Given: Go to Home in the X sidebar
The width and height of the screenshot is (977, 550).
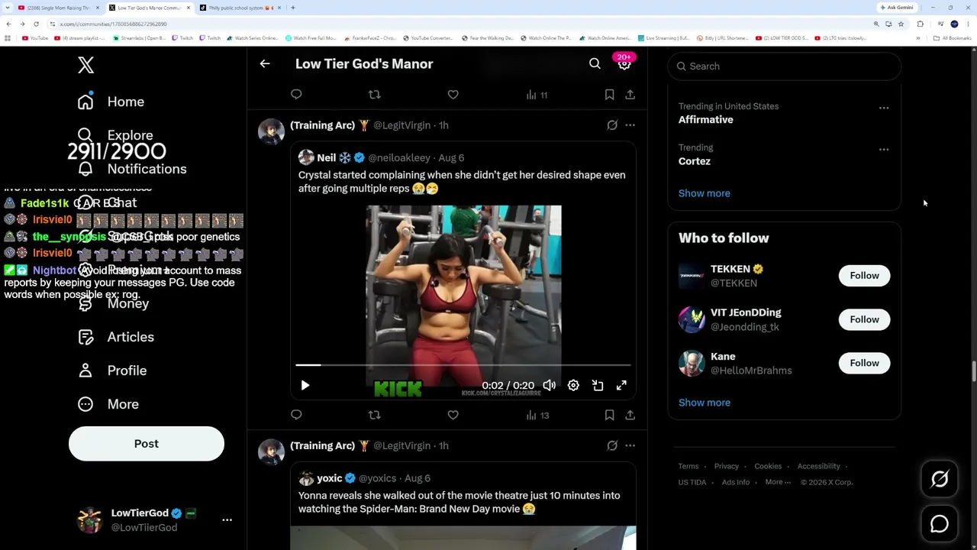Looking at the screenshot, I should (111, 102).
